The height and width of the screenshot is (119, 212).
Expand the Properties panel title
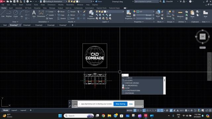click(x=138, y=22)
